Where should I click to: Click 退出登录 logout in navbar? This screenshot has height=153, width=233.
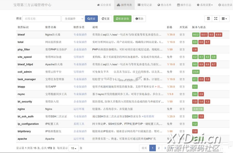coord(225,5)
